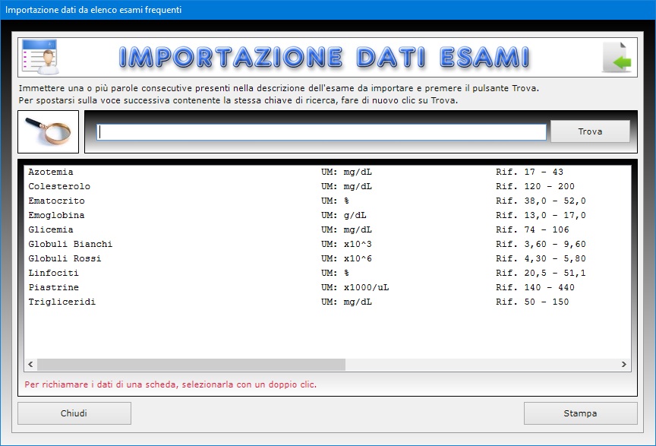The image size is (656, 446).
Task: Close the dialog with Chiudi button
Action: (x=74, y=413)
